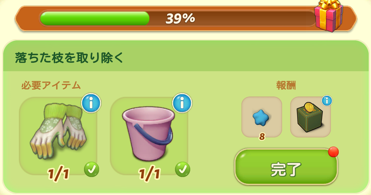Open info for the coin box reward

(x=327, y=101)
